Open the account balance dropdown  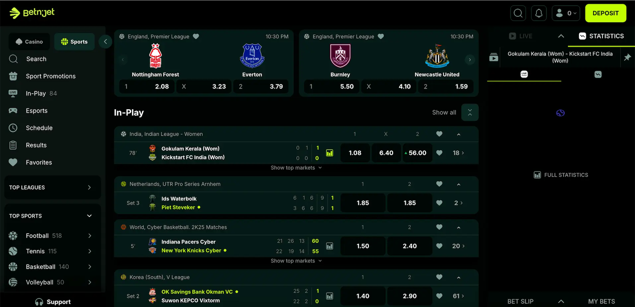point(566,13)
